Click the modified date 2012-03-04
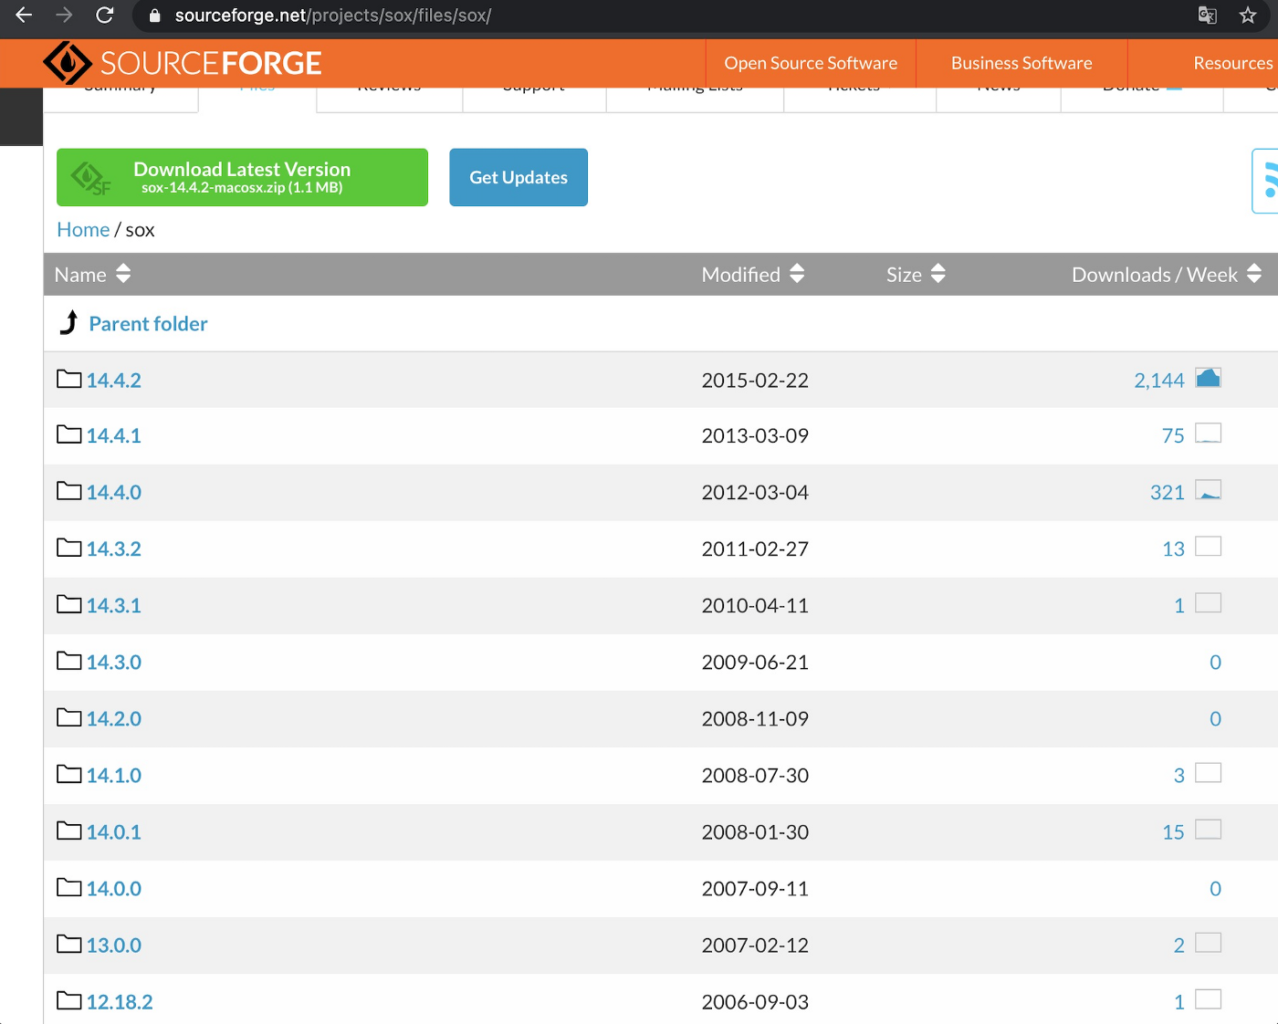 pos(755,493)
